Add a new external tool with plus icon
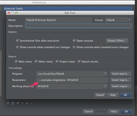Image resolution: width=137 pixels, height=116 pixels. [x=8, y=103]
